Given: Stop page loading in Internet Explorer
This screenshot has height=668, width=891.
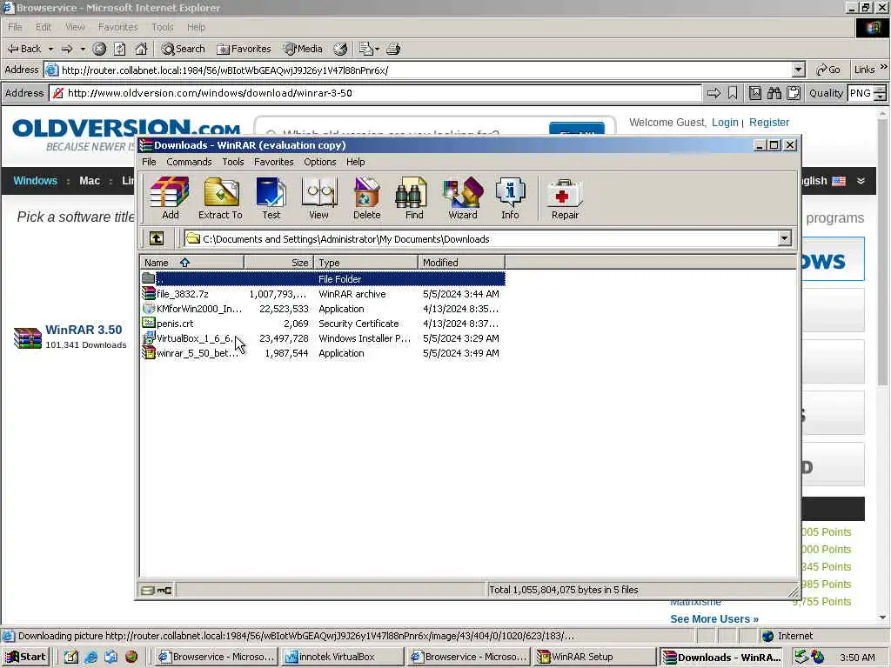Looking at the screenshot, I should click(x=99, y=49).
